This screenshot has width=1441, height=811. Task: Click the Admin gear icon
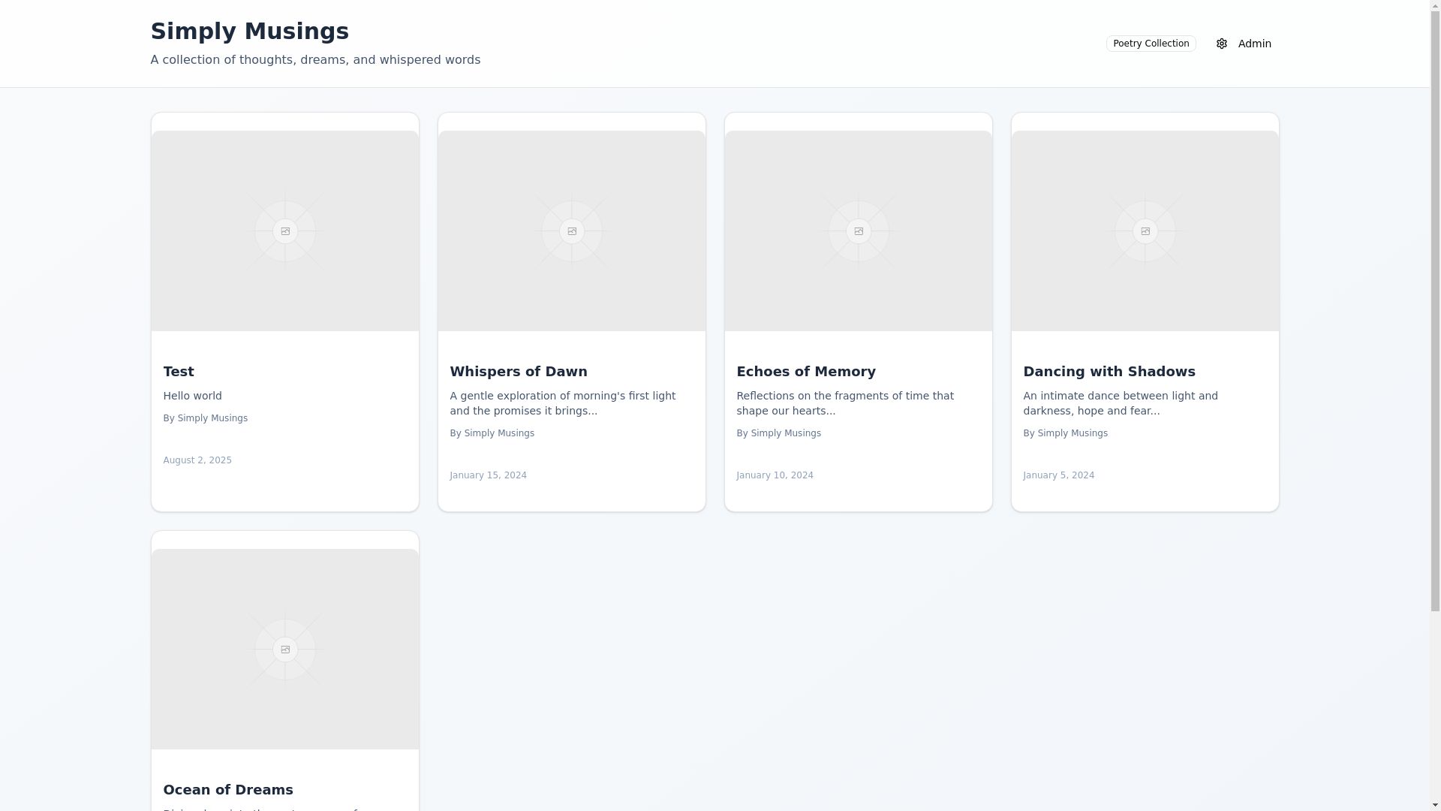(x=1222, y=44)
